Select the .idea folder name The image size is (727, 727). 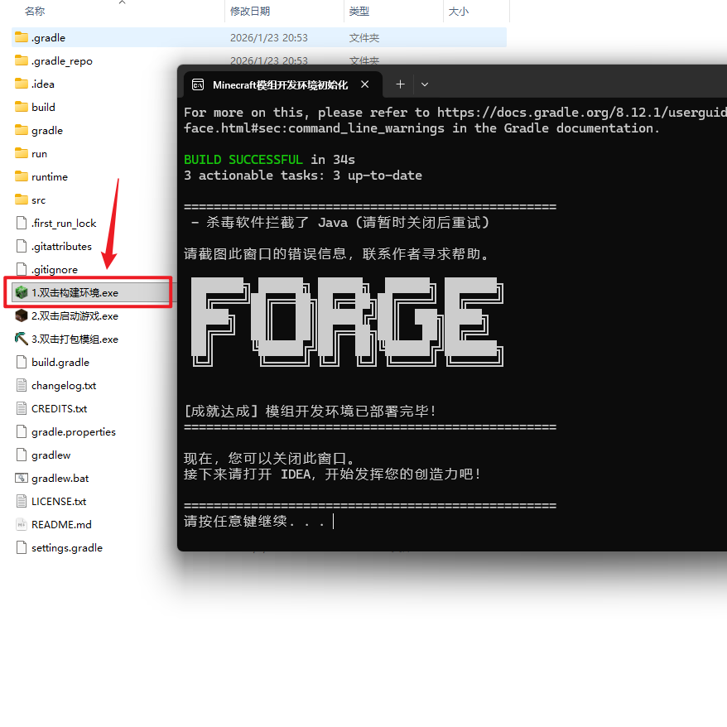pos(43,84)
